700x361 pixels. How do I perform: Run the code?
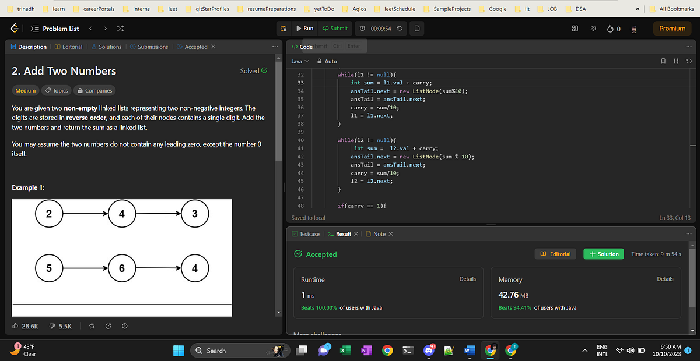coord(305,28)
